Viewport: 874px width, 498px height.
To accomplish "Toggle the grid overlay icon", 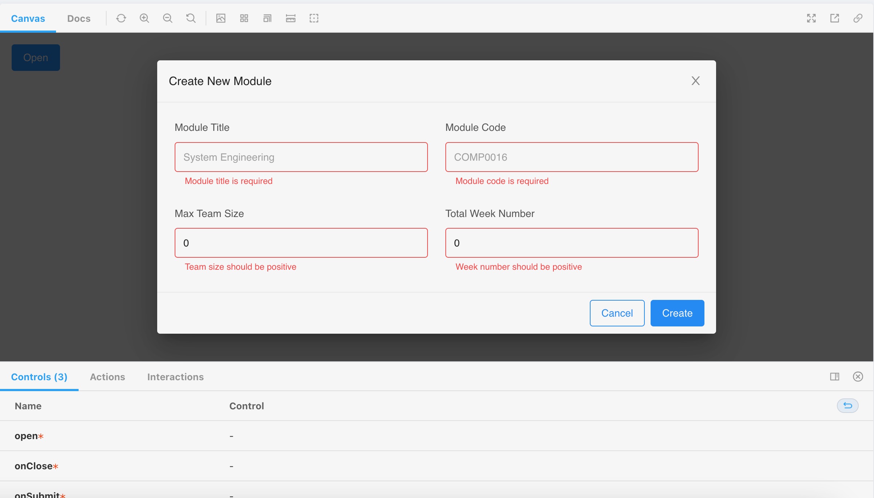I will [x=244, y=18].
